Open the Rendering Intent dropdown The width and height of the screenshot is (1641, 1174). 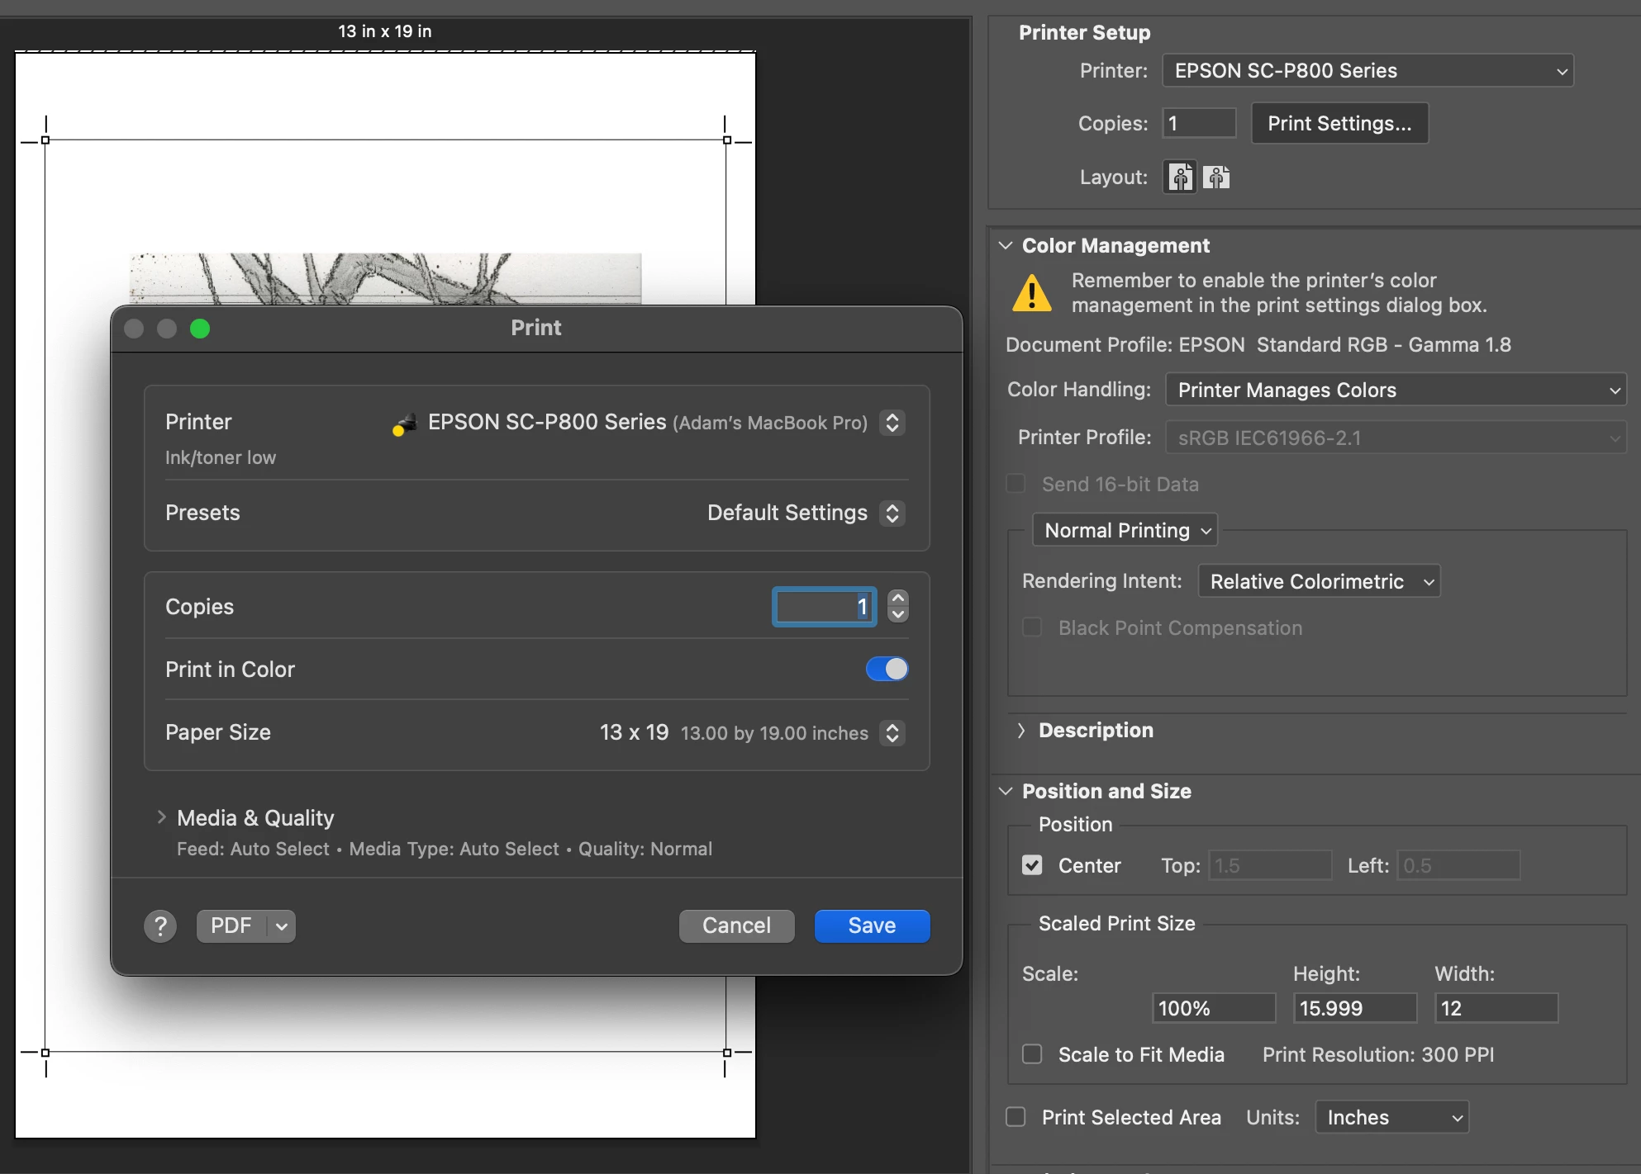tap(1319, 581)
